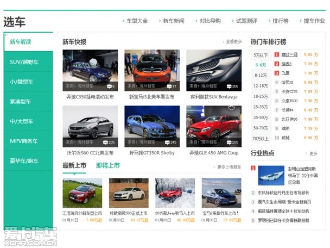The width and height of the screenshot is (330, 248).
Task: Select the 中/大型车 sidebar tab
Action: tap(28, 121)
